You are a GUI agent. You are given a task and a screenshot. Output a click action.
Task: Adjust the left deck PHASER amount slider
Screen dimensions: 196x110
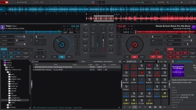[21, 37]
